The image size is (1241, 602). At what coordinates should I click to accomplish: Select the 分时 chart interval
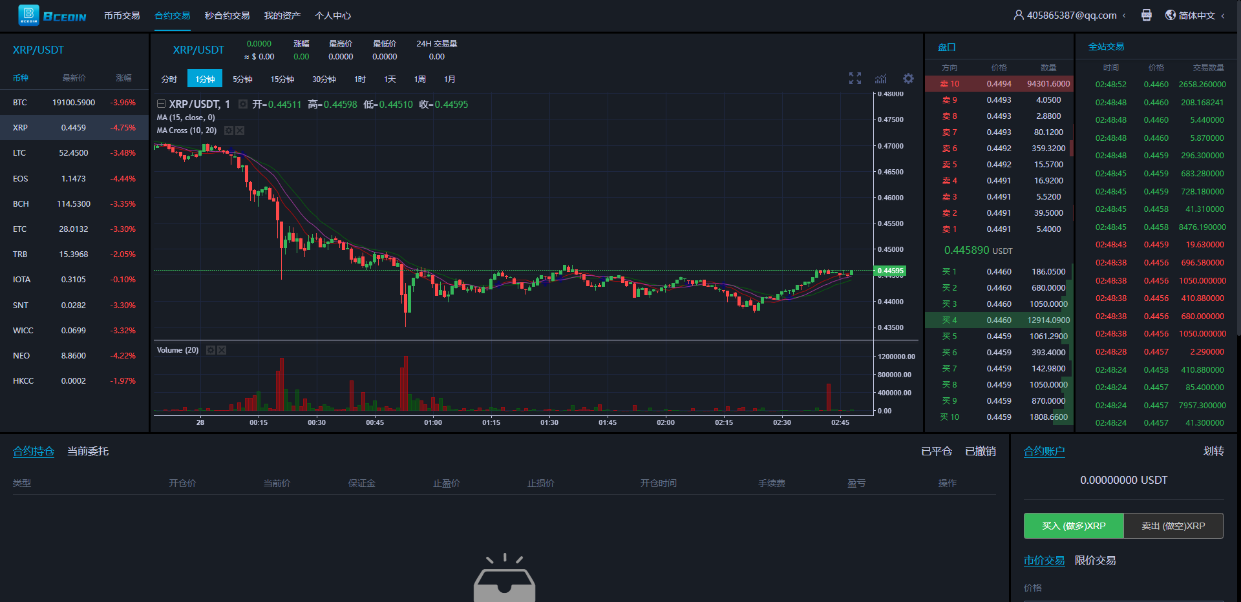tap(169, 79)
